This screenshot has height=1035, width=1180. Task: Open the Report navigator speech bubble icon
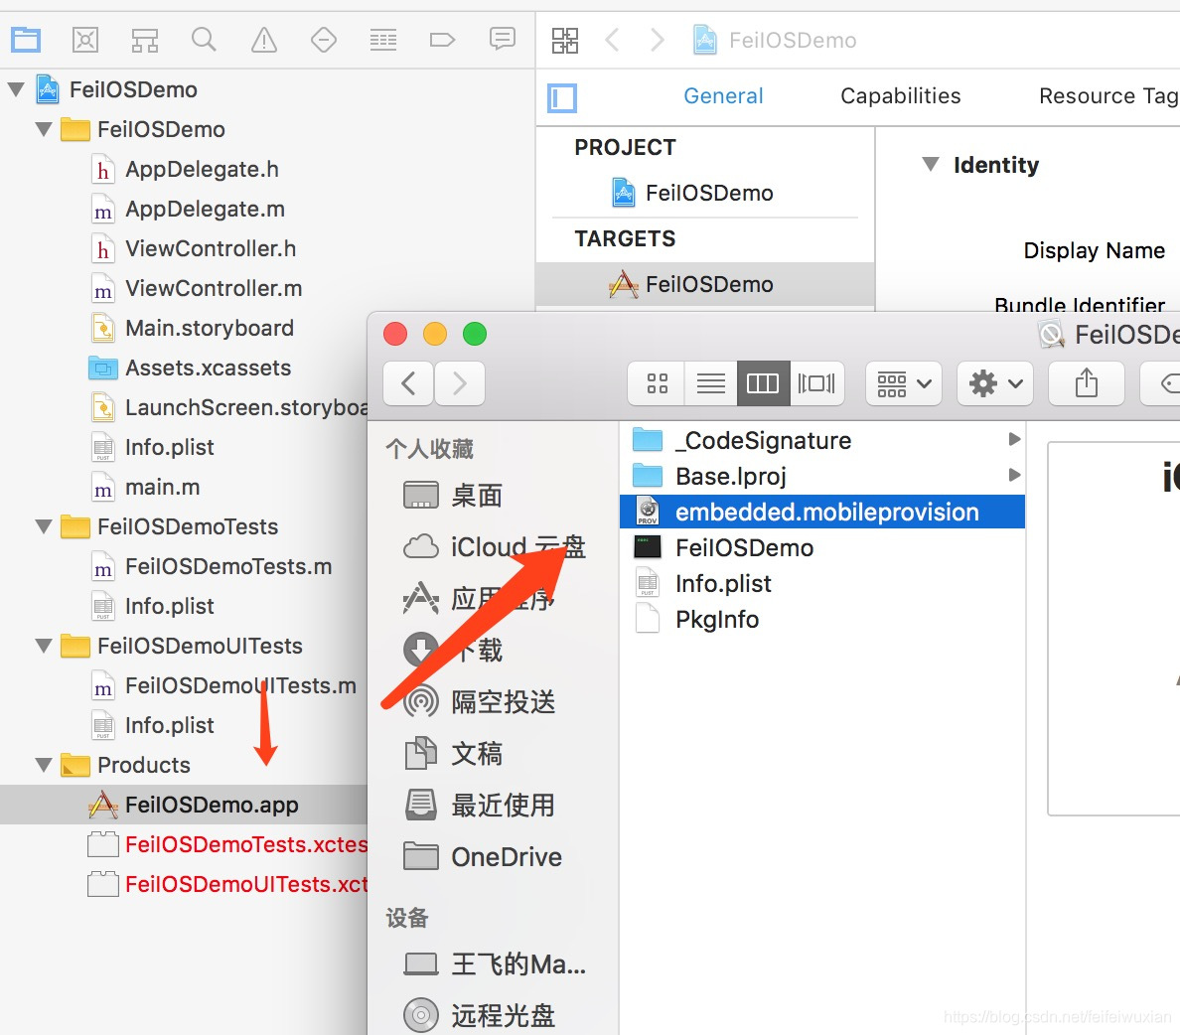tap(502, 39)
